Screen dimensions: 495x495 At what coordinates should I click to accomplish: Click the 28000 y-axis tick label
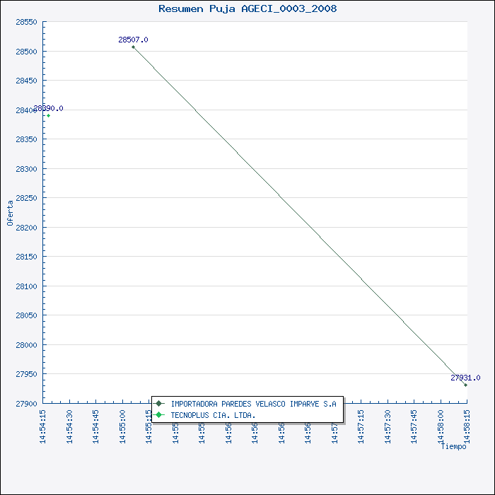[x=27, y=345]
